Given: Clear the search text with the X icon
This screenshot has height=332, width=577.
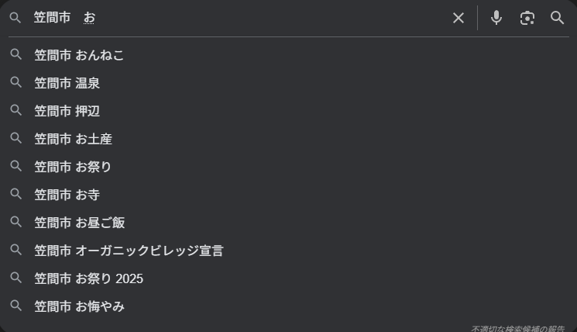Looking at the screenshot, I should [x=459, y=18].
